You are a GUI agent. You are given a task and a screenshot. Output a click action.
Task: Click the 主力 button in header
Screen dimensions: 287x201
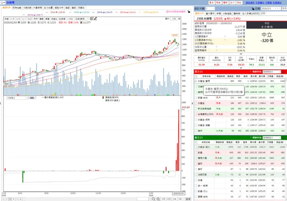[232, 3]
